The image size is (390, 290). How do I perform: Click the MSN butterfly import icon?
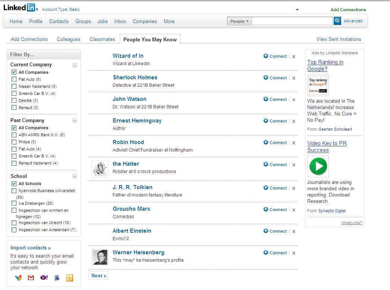pos(18,278)
